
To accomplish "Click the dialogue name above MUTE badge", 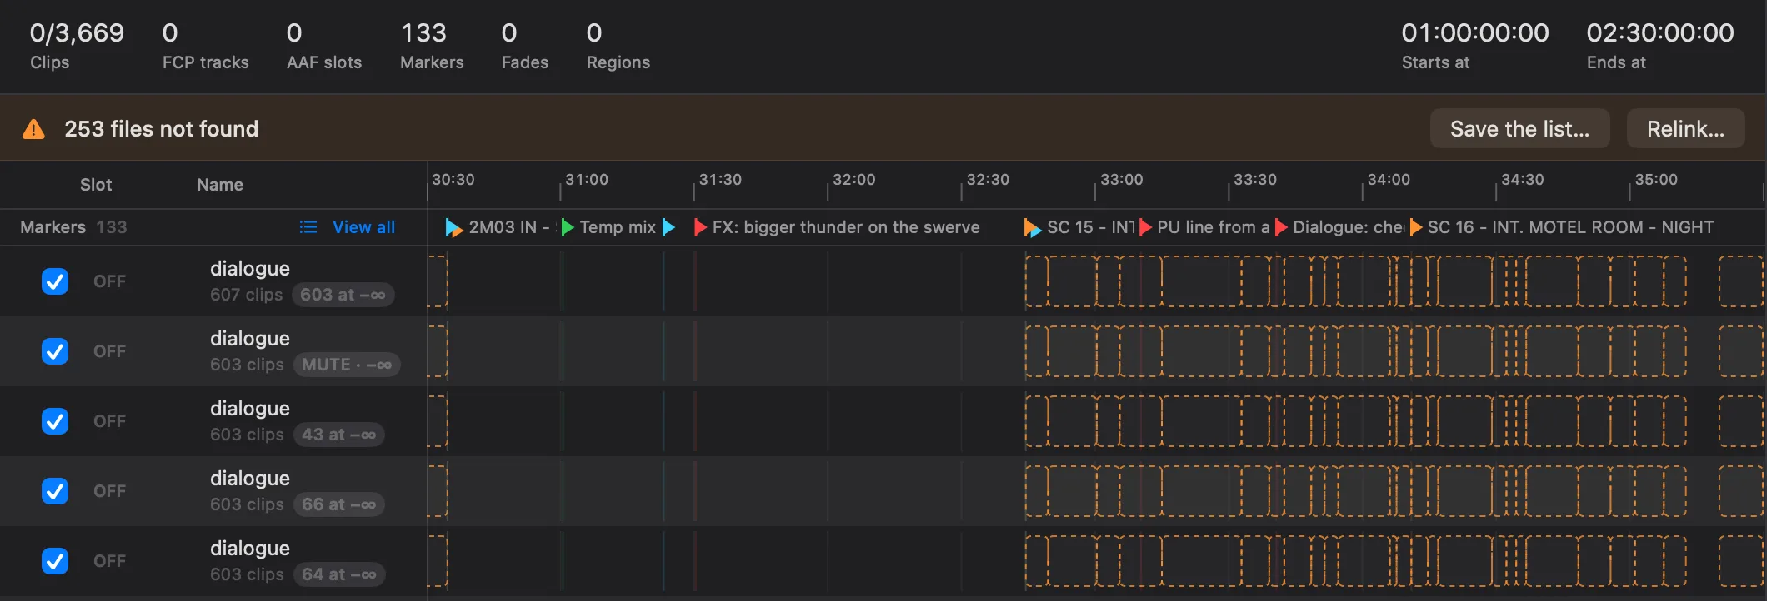I will [250, 339].
